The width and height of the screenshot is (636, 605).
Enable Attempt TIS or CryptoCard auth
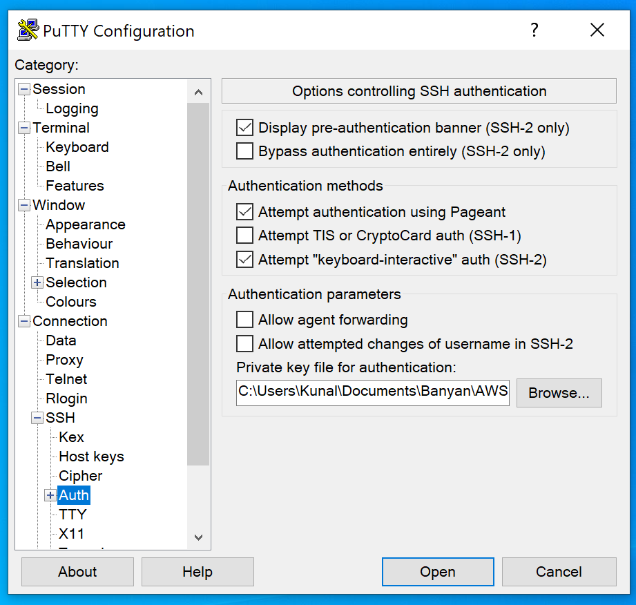point(244,236)
